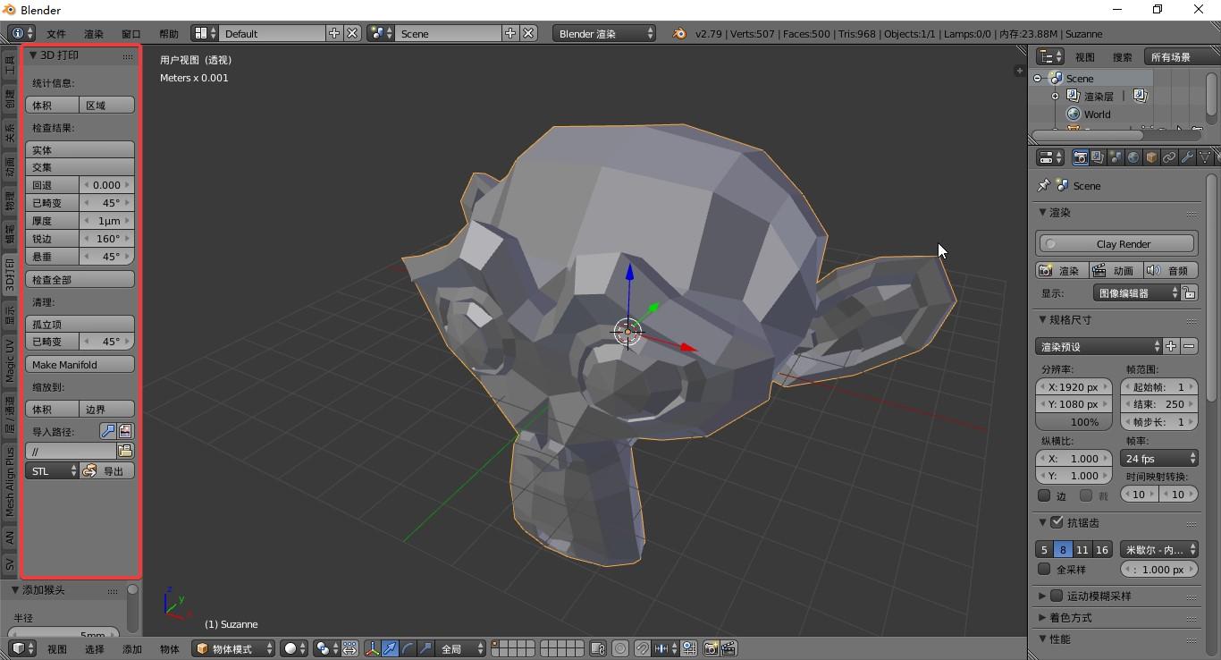Open the Scene properties tab
The width and height of the screenshot is (1221, 660).
click(x=1116, y=157)
